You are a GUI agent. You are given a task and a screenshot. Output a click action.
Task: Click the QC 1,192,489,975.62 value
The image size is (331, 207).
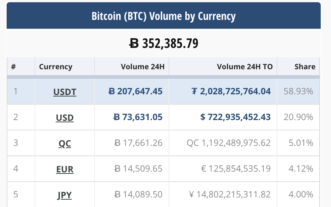point(229,143)
